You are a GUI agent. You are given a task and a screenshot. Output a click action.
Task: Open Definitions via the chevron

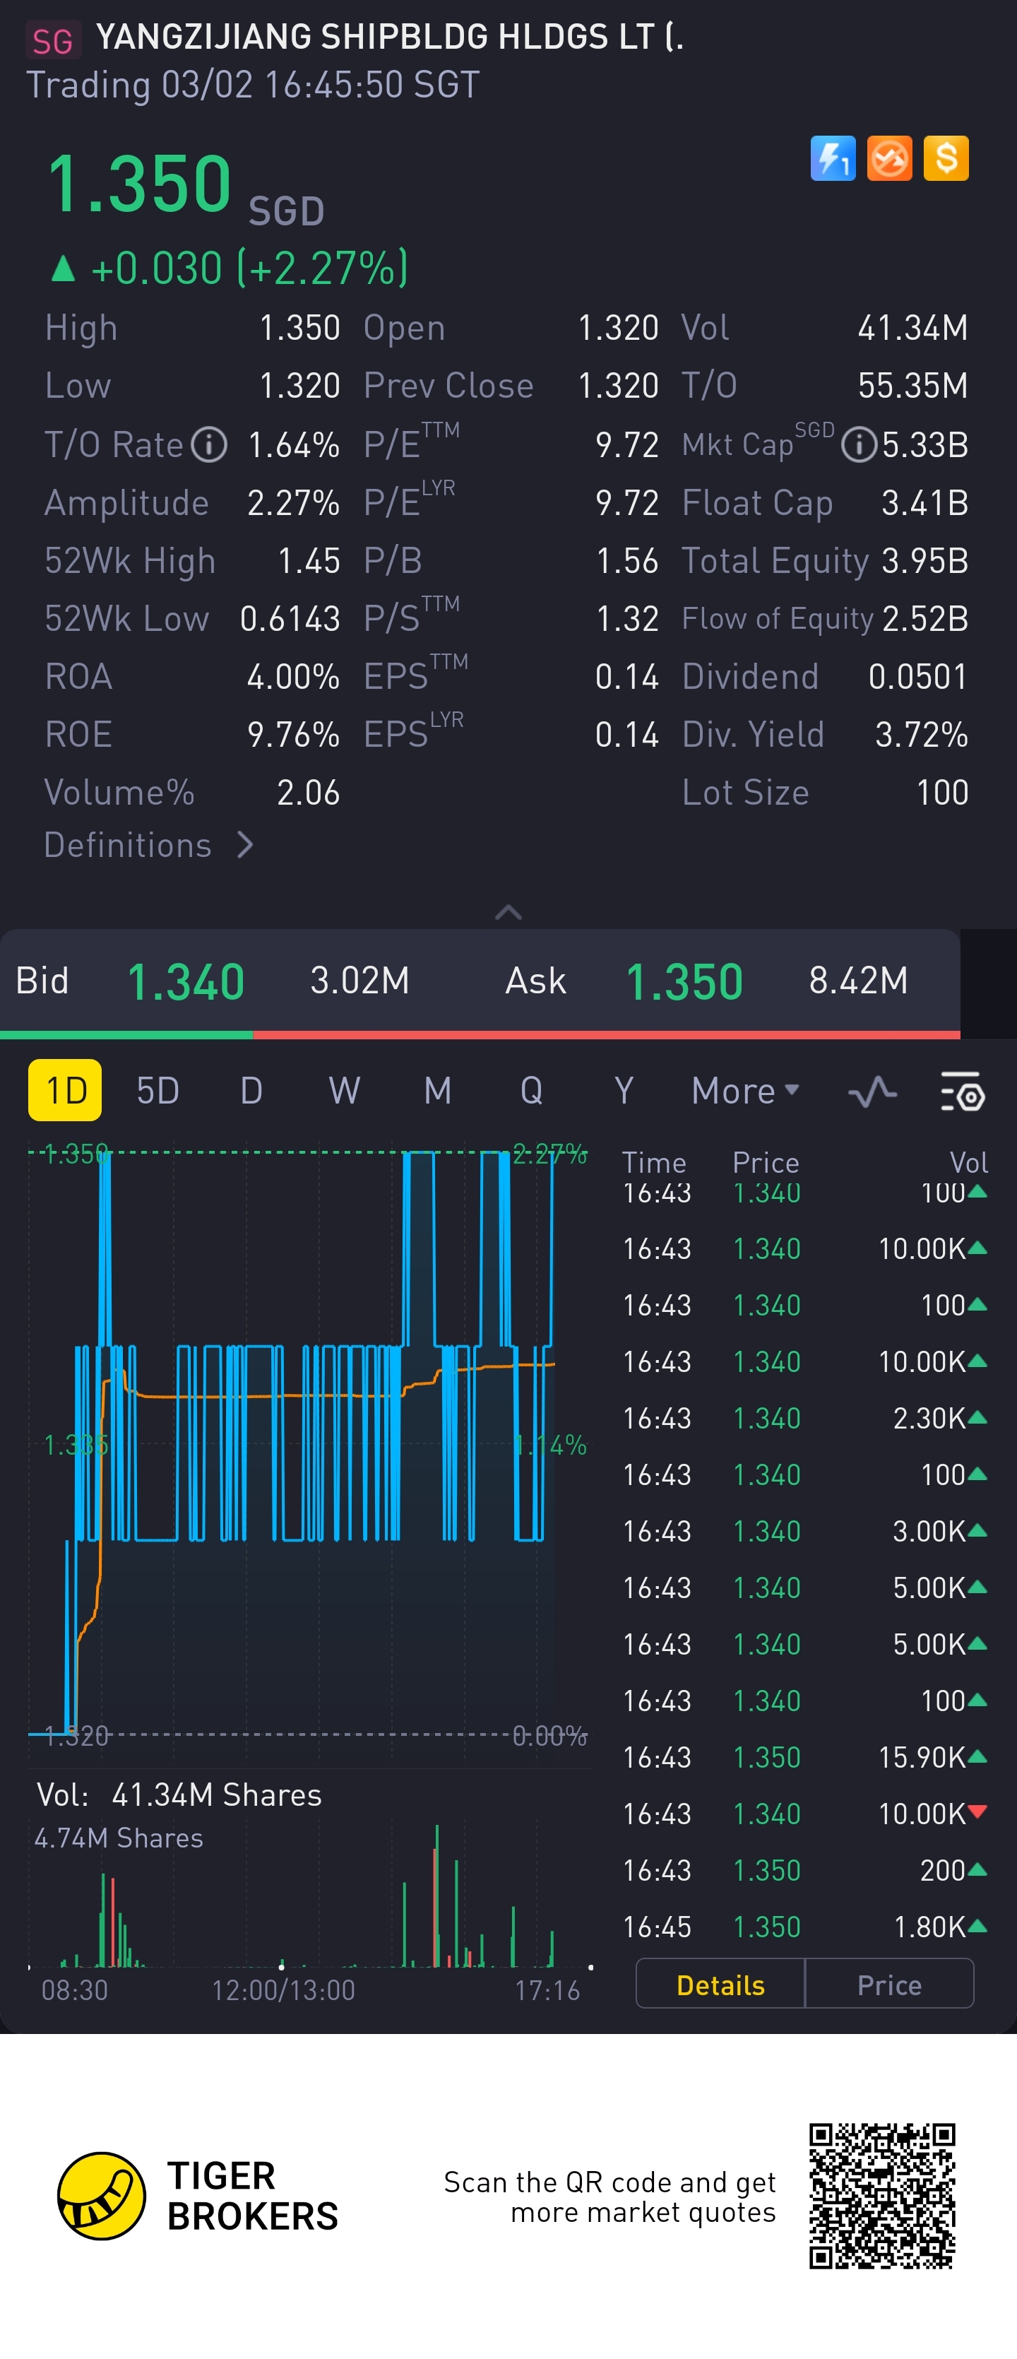tap(244, 844)
